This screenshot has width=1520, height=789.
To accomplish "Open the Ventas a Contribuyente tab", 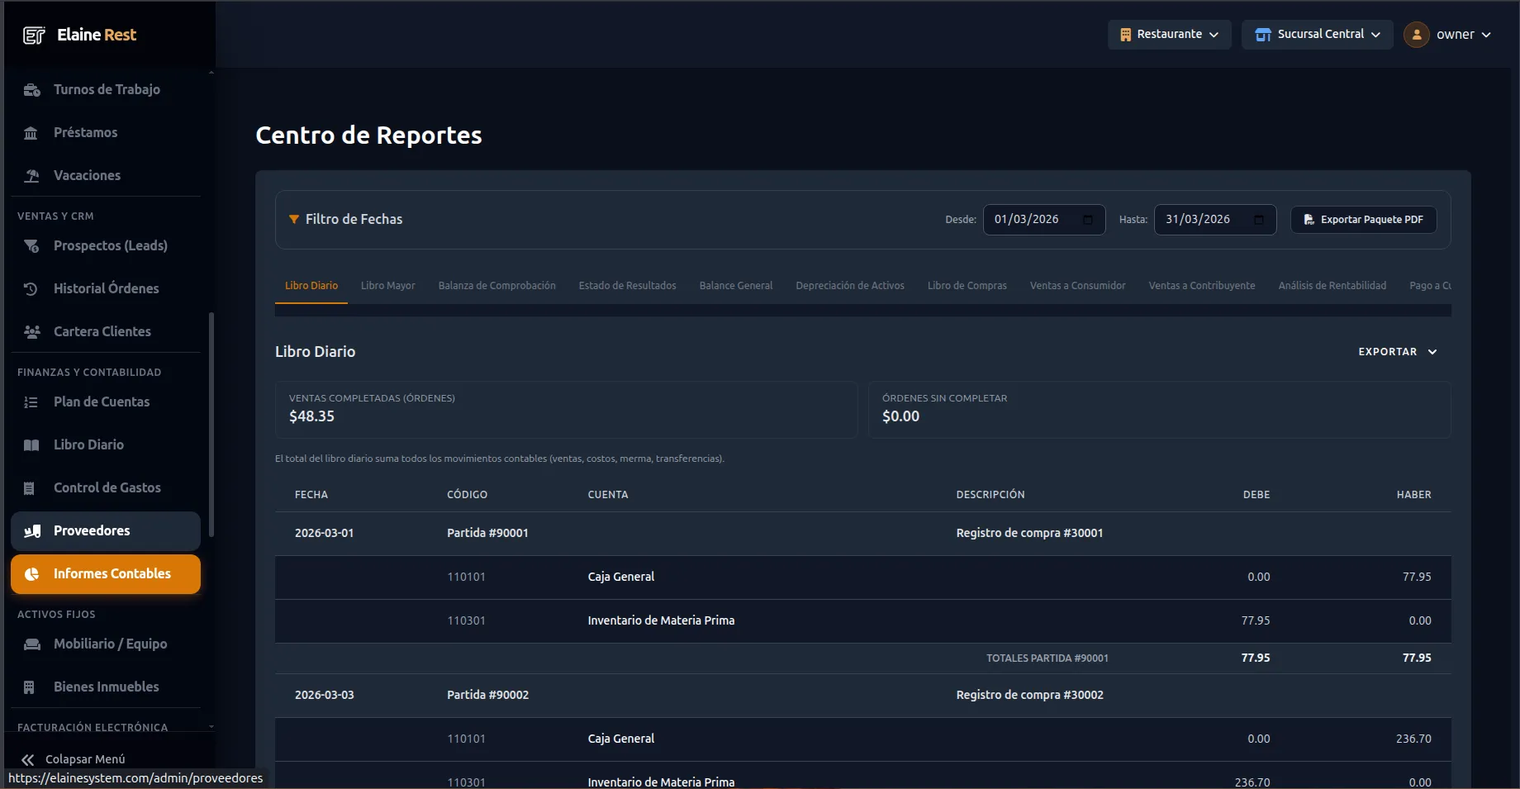I will pyautogui.click(x=1202, y=286).
